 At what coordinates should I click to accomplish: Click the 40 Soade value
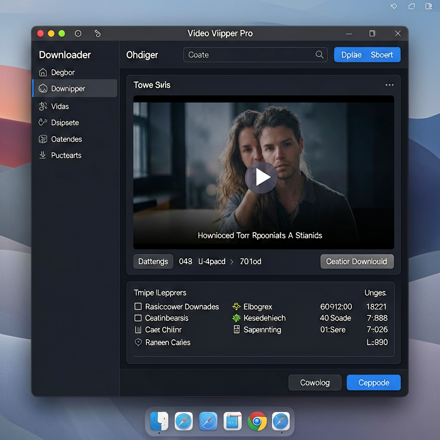[x=336, y=318]
